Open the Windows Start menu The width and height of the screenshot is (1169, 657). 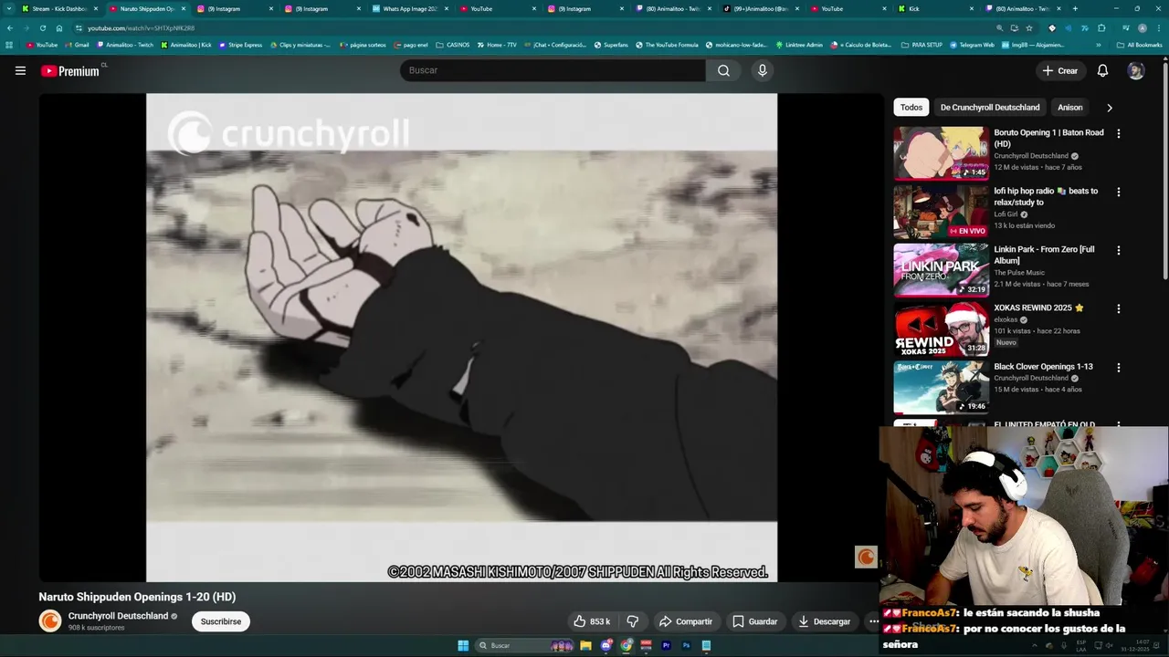[x=463, y=645]
